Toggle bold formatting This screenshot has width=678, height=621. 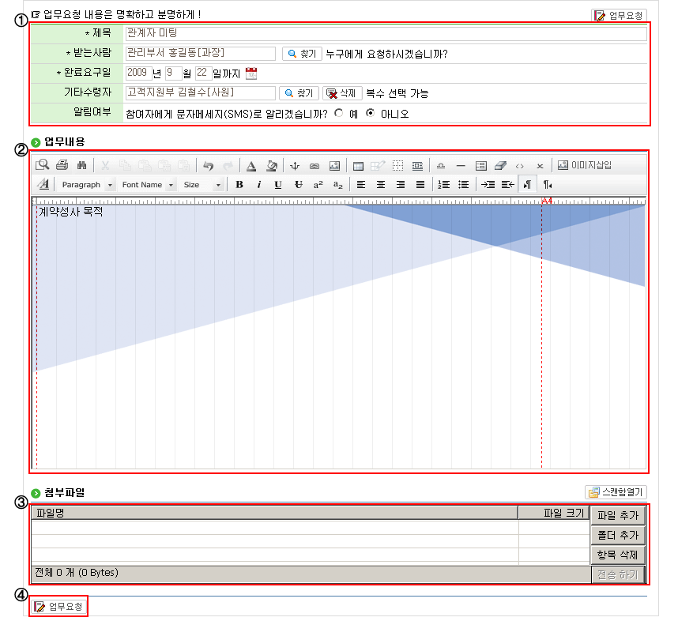[239, 185]
